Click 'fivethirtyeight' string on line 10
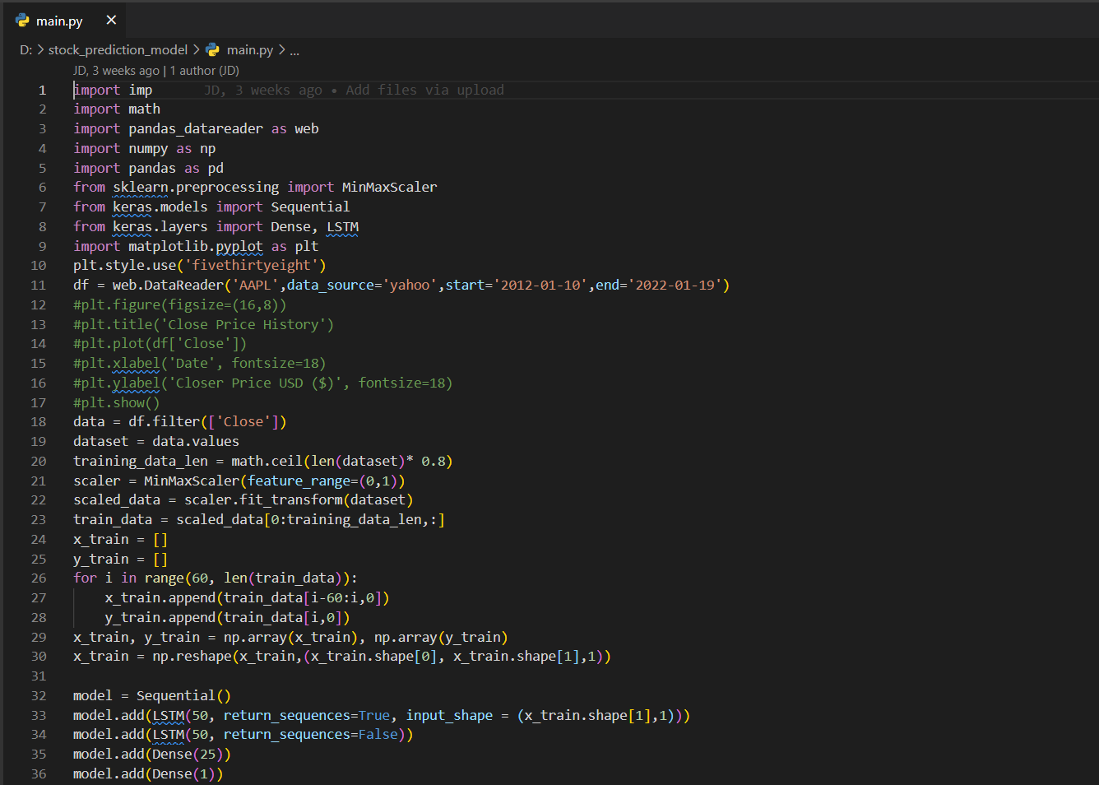 251,265
